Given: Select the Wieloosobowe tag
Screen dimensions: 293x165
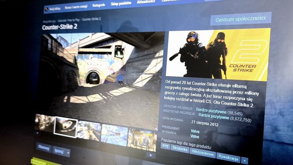Looking at the screenshot, I should pyautogui.click(x=203, y=154).
